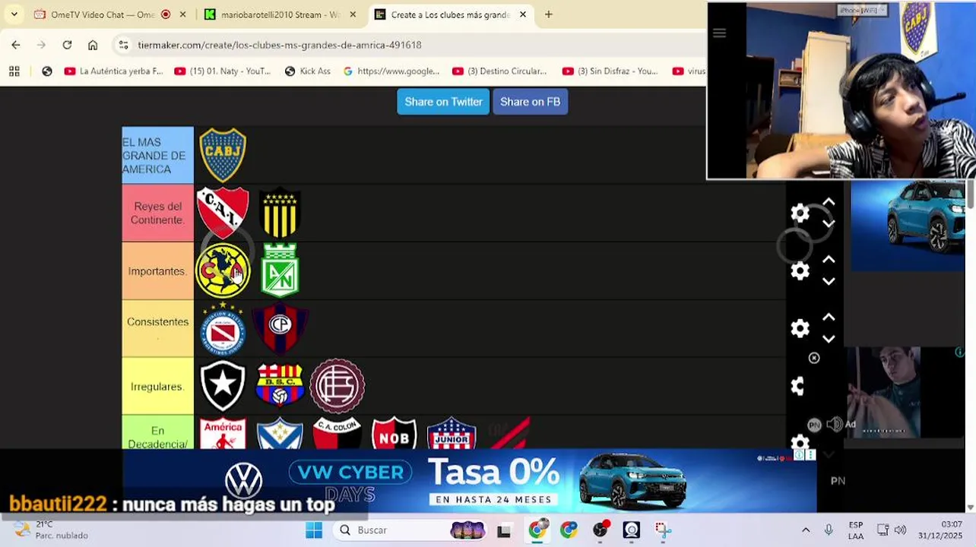976x547 pixels.
Task: Open the (15) 01. Naty YouTube bookmark
Action: coord(222,71)
